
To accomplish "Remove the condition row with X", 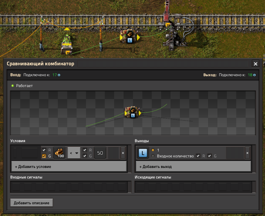I will pyautogui.click(x=123, y=153).
